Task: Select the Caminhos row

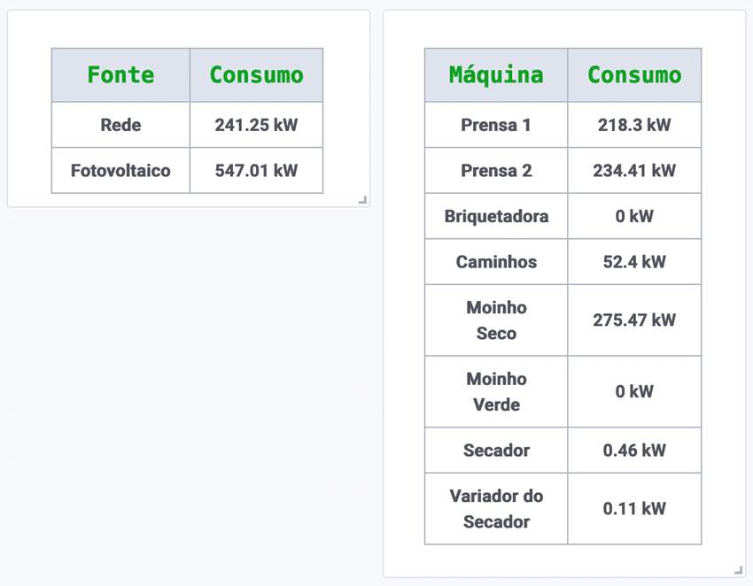Action: (495, 261)
